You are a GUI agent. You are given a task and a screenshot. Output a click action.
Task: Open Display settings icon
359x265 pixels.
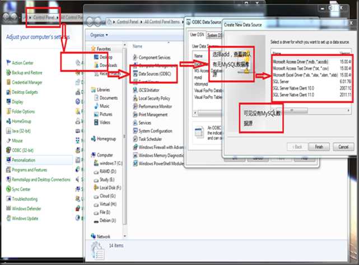pyautogui.click(x=9, y=102)
